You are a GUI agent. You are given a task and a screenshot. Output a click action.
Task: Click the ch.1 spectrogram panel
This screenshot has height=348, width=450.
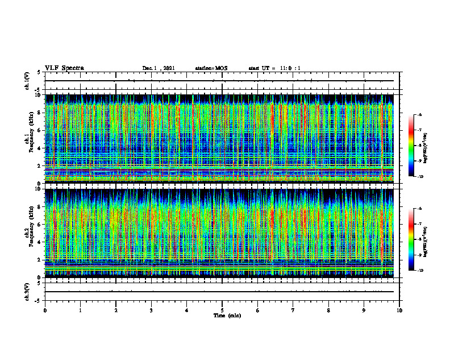pyautogui.click(x=219, y=139)
